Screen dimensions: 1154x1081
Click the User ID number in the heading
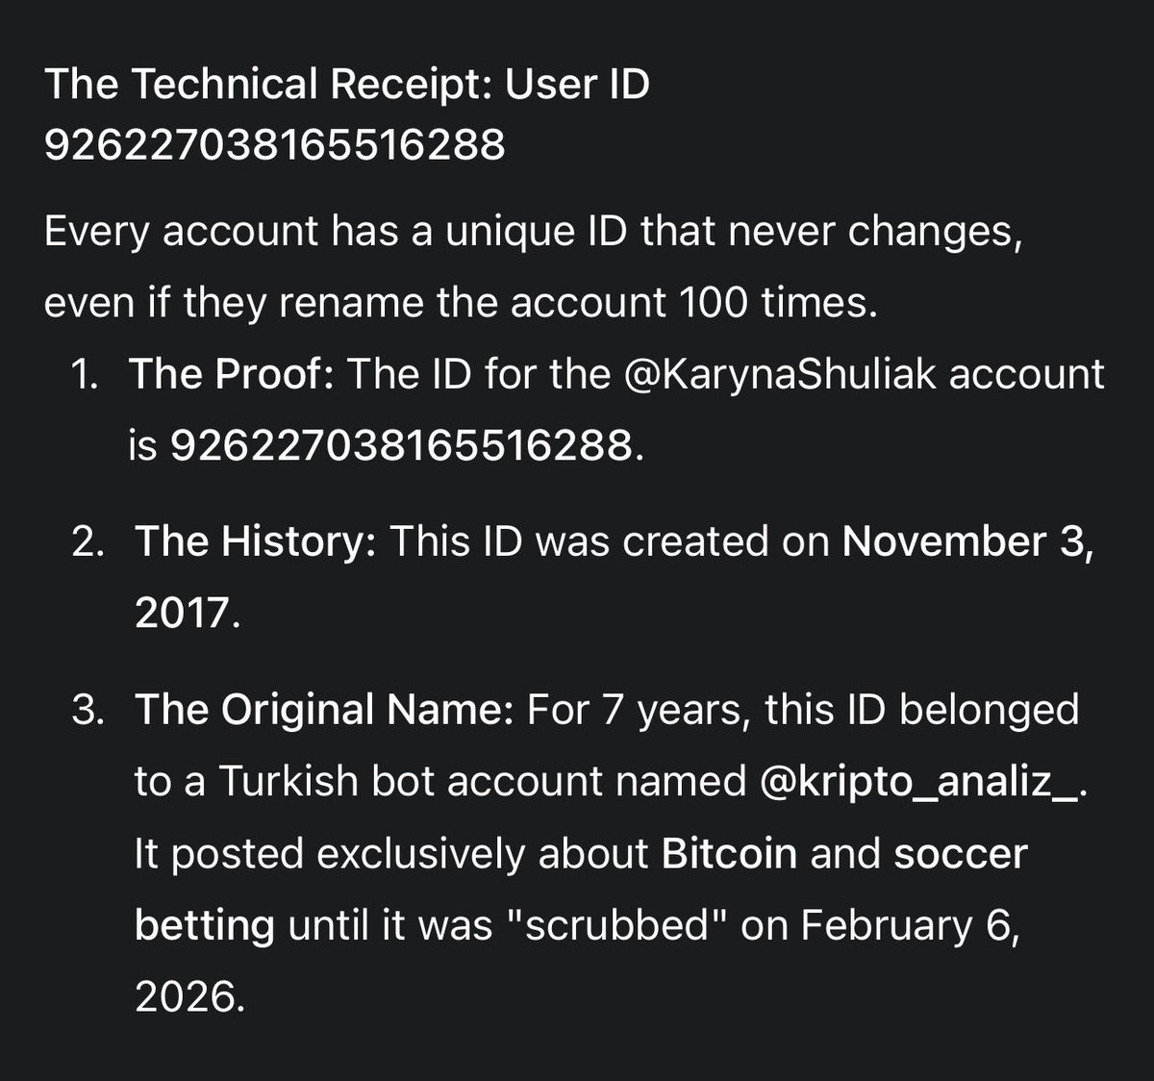click(274, 145)
